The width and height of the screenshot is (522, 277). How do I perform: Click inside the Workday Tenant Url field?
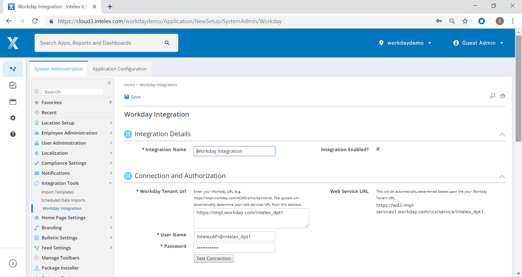251,218
